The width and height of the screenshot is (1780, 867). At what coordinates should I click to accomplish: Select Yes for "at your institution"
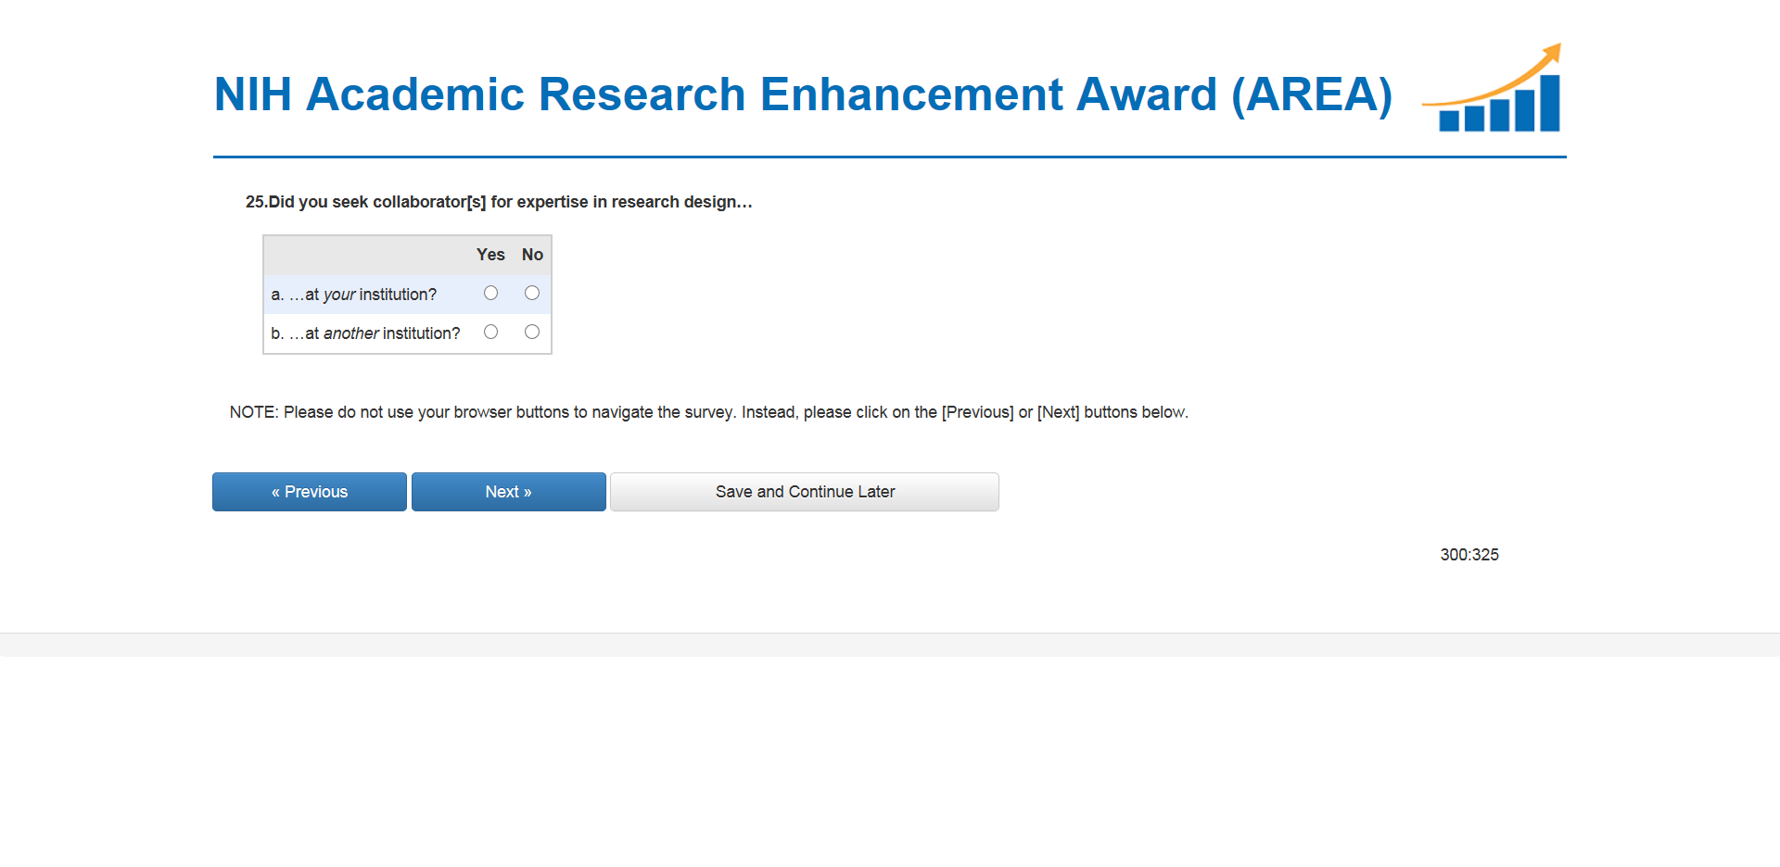point(490,293)
